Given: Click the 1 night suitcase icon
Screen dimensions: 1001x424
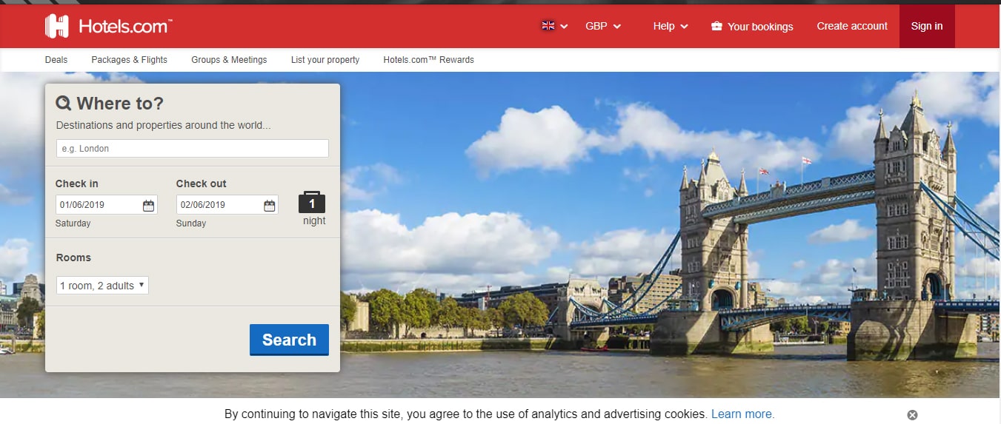Looking at the screenshot, I should click(x=312, y=203).
